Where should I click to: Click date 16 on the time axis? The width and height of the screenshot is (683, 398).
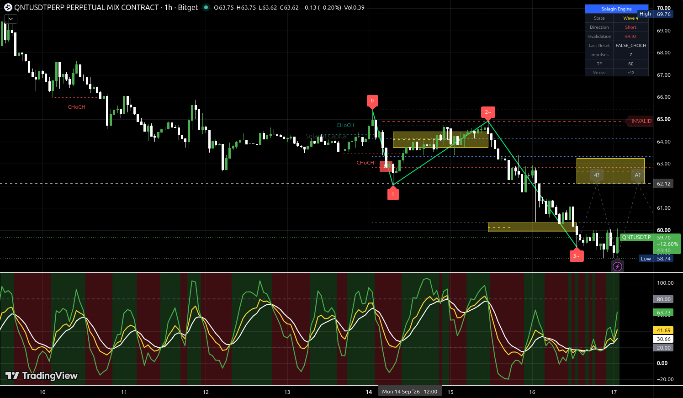coord(532,392)
